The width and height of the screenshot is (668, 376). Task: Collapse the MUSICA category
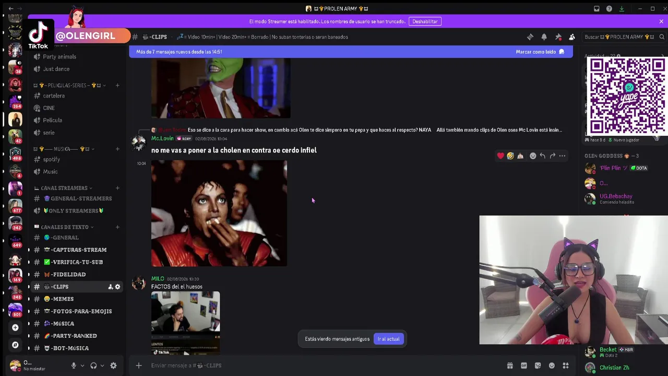[x=65, y=149]
